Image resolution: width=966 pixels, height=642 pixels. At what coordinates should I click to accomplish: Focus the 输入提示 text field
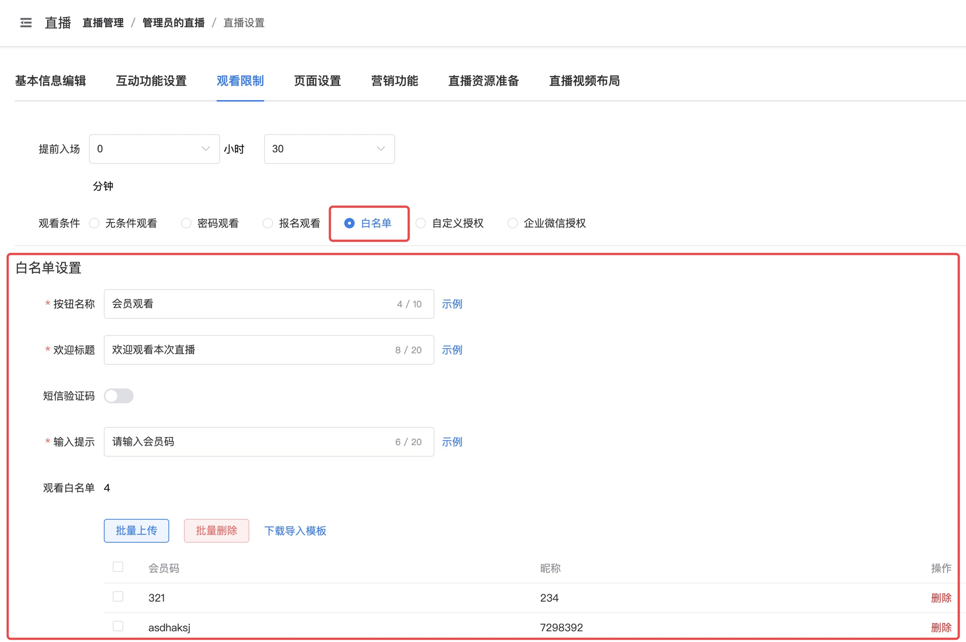[247, 442]
